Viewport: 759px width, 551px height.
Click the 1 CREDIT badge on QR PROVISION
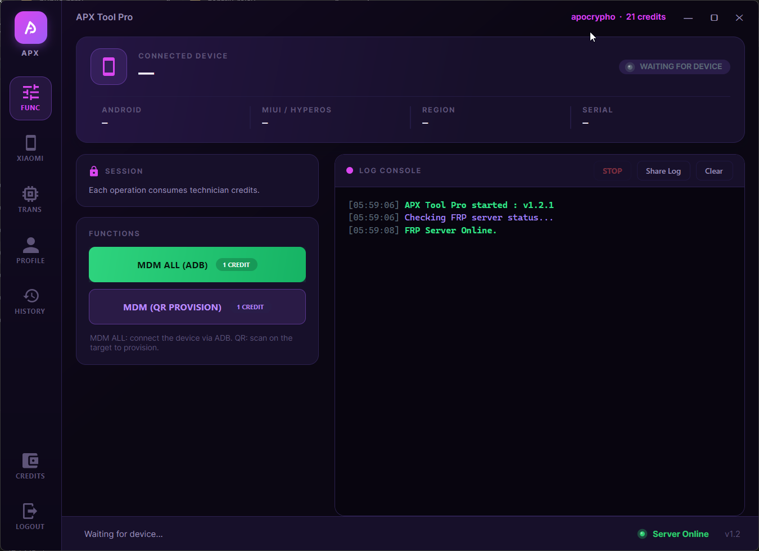pos(250,307)
